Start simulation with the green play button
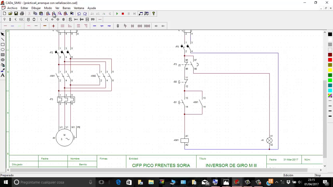Image resolution: width=333 pixels, height=187 pixels. (x=117, y=14)
